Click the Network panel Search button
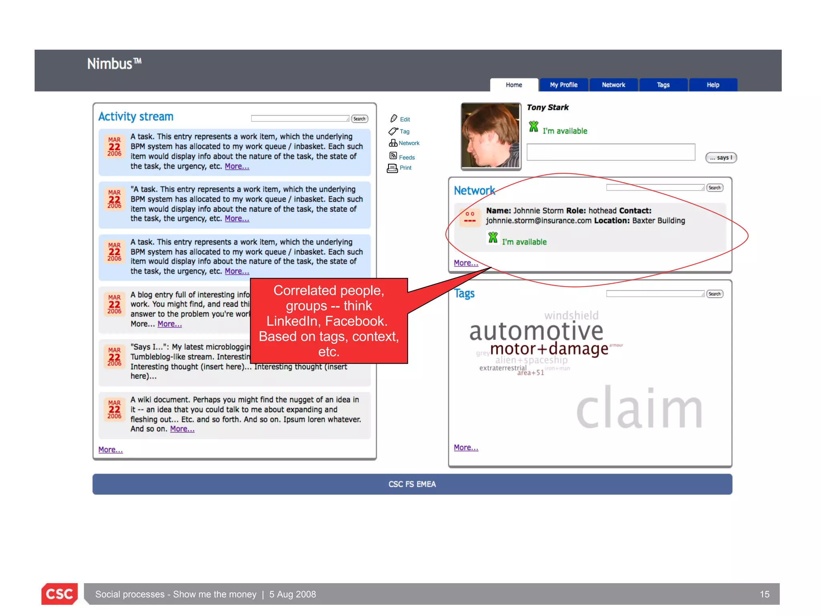 [715, 188]
